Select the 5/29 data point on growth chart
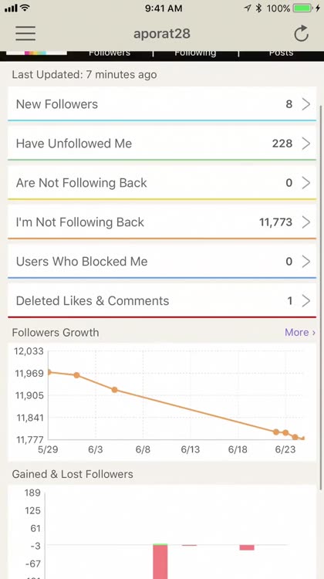This screenshot has width=324, height=579. pos(49,372)
